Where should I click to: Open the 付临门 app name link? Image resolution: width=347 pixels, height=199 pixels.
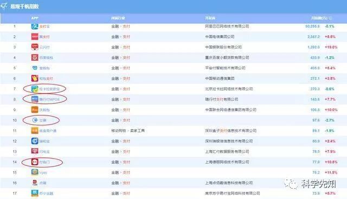point(44,162)
